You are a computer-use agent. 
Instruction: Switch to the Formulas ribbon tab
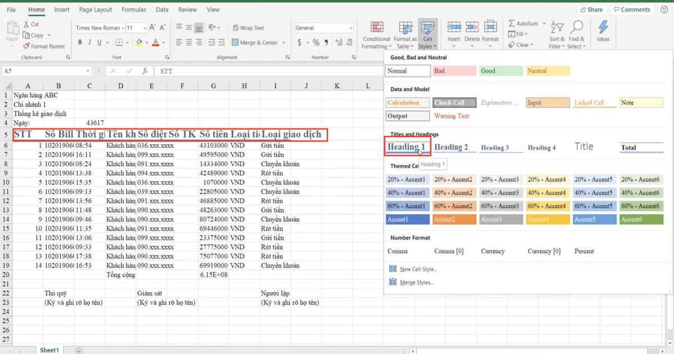134,9
